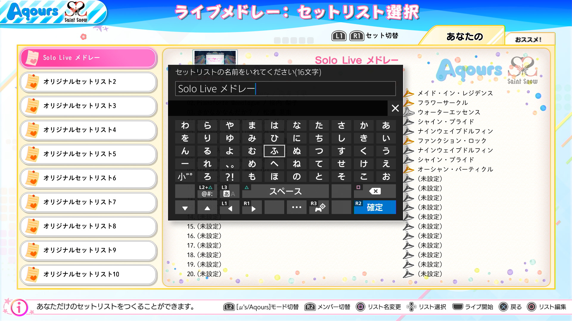The image size is (572, 321).
Task: Tap the ん kana key
Action: click(x=185, y=151)
